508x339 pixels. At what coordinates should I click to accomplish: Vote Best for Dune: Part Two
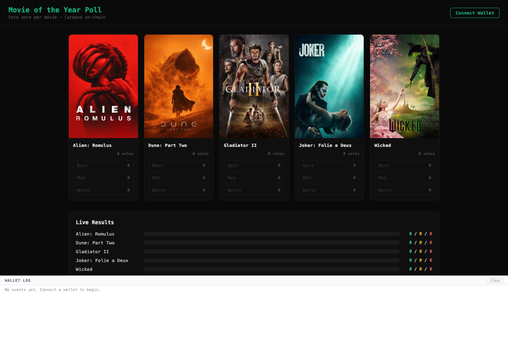pos(179,166)
